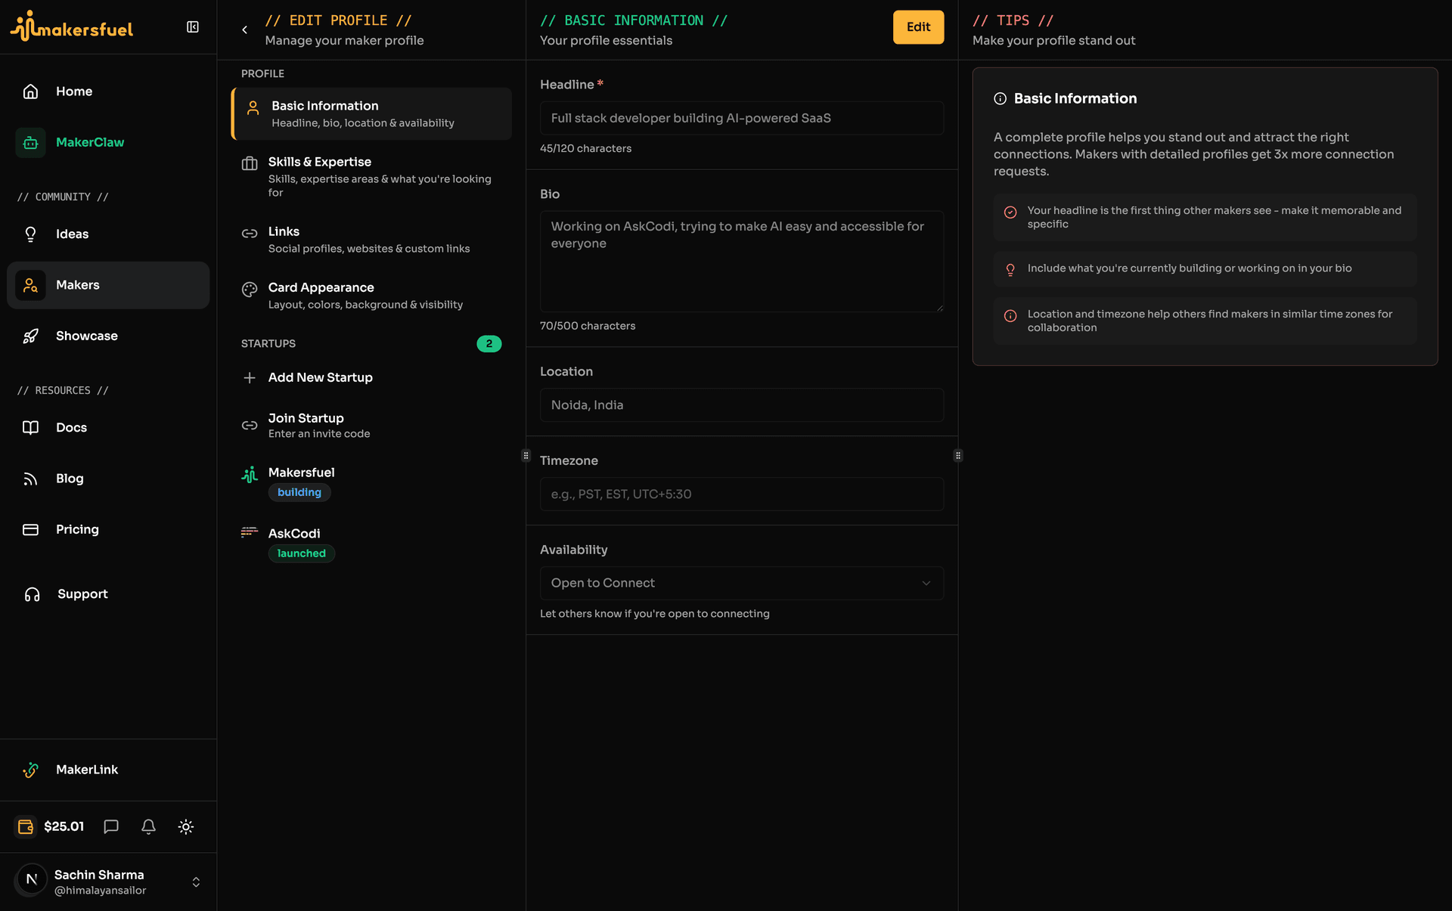Click the MakerLink chain icon

click(30, 770)
